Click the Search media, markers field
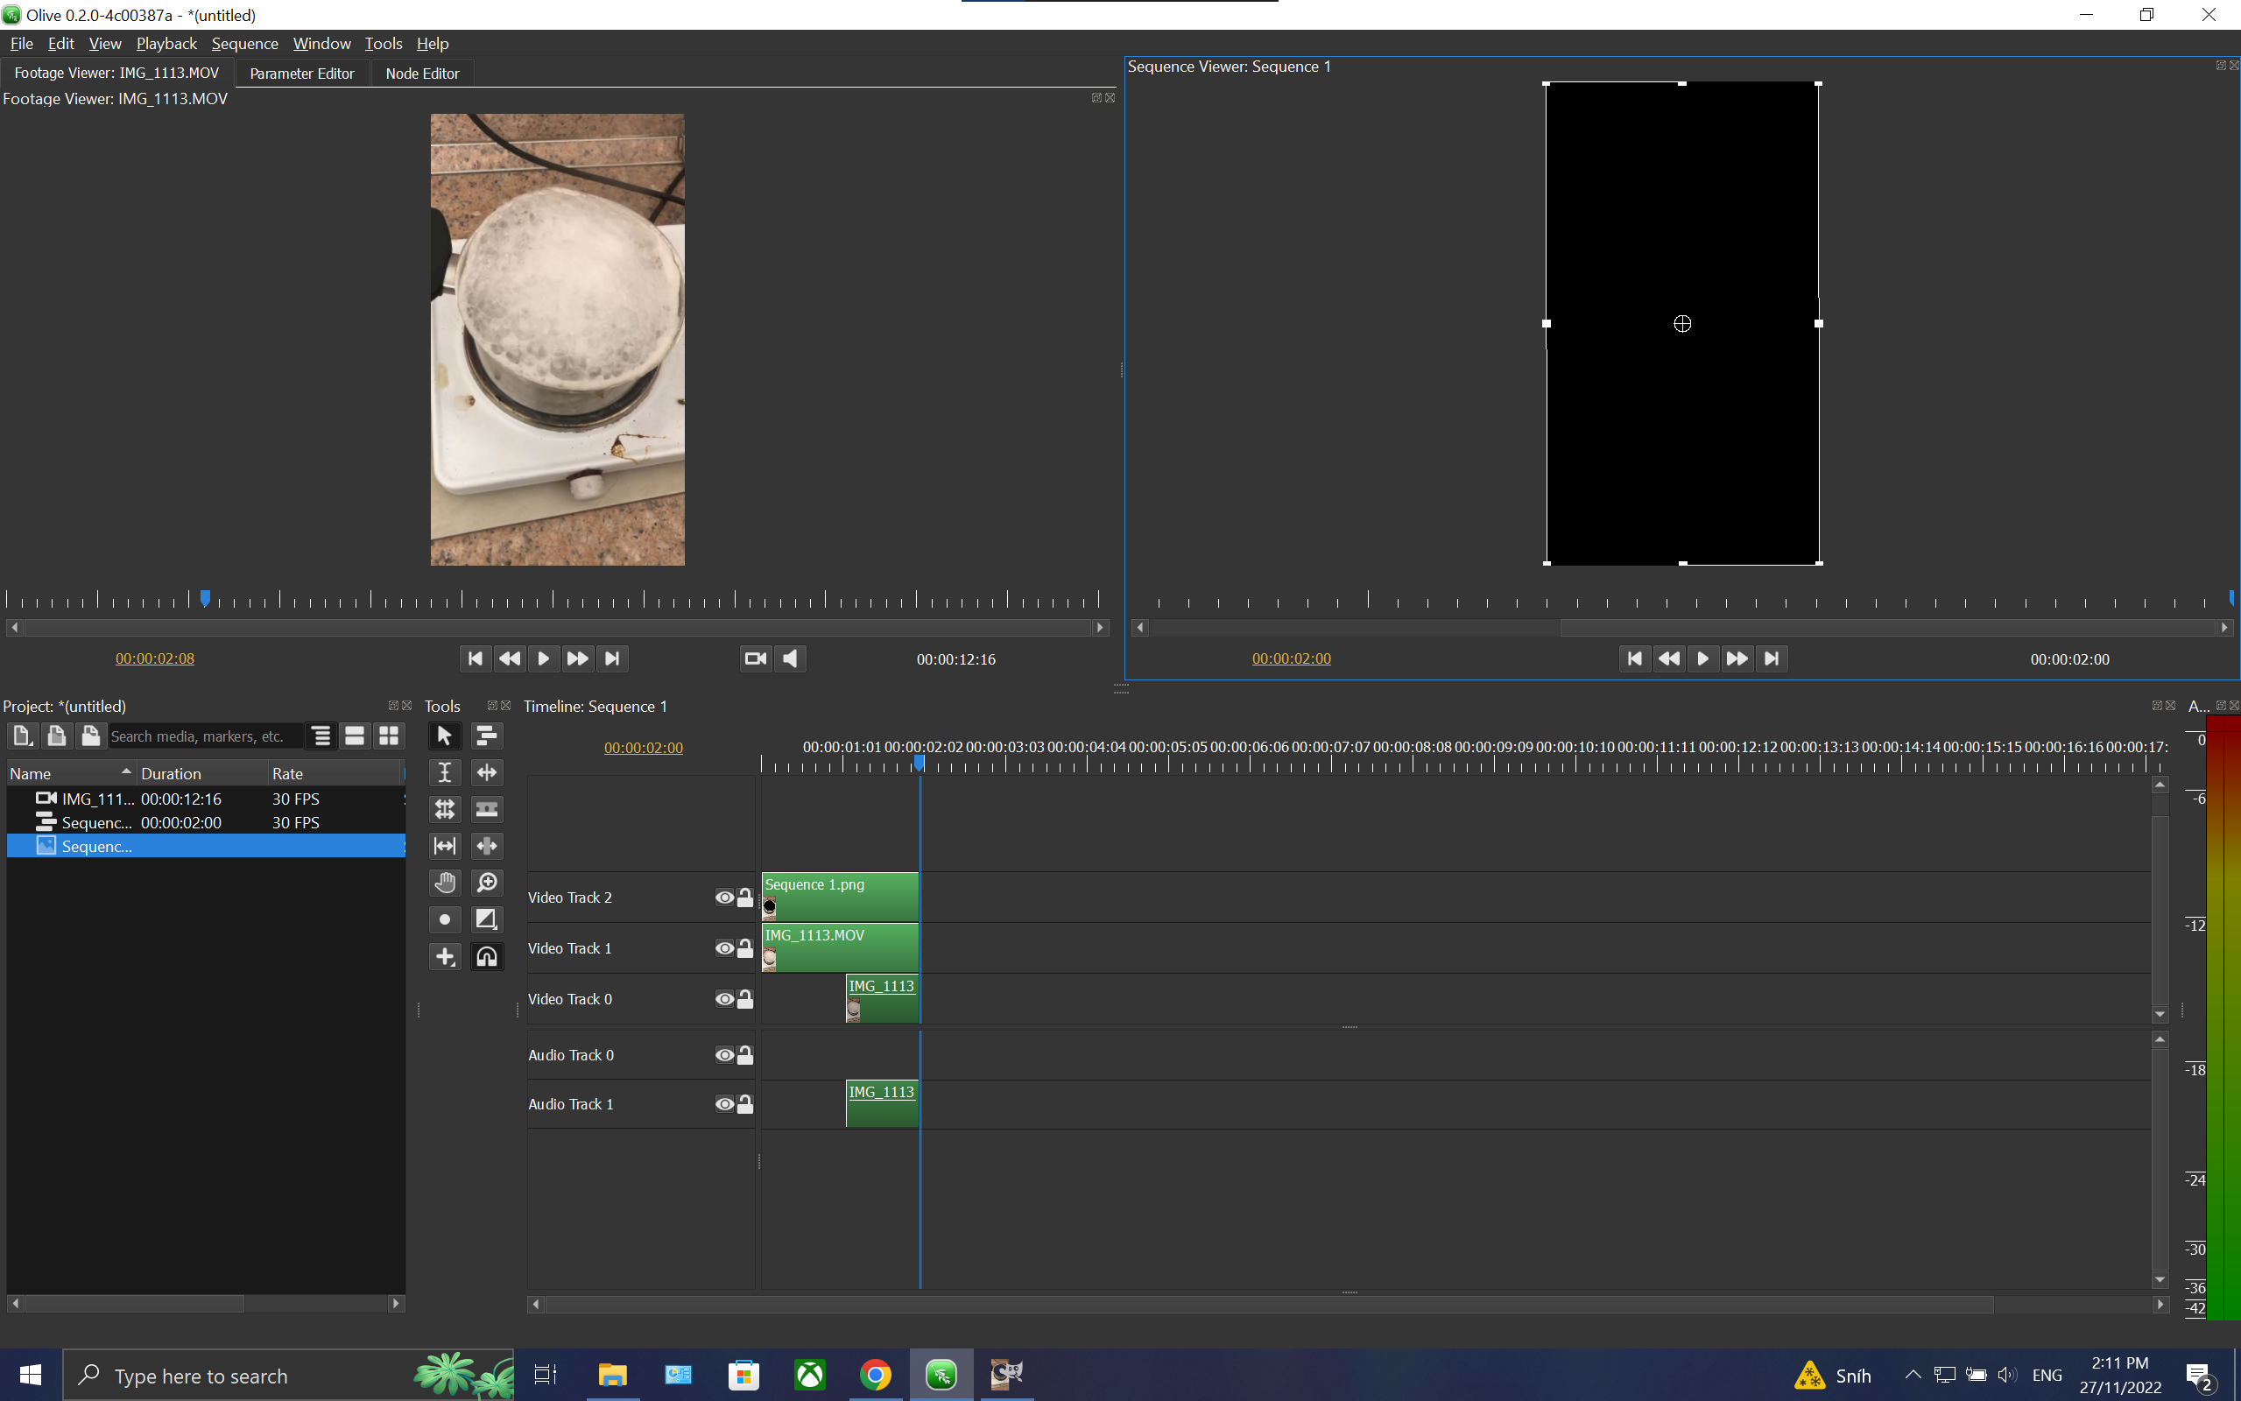Viewport: 2241px width, 1401px height. (x=205, y=736)
